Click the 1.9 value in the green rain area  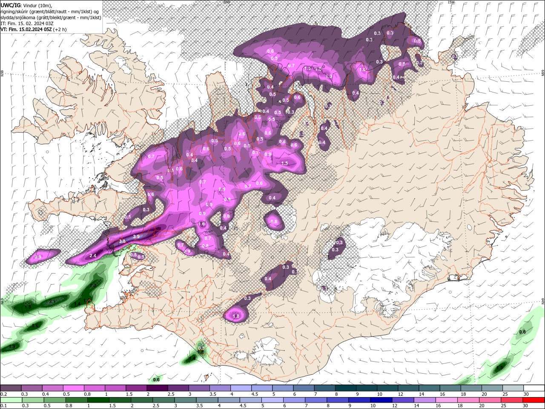point(12,347)
